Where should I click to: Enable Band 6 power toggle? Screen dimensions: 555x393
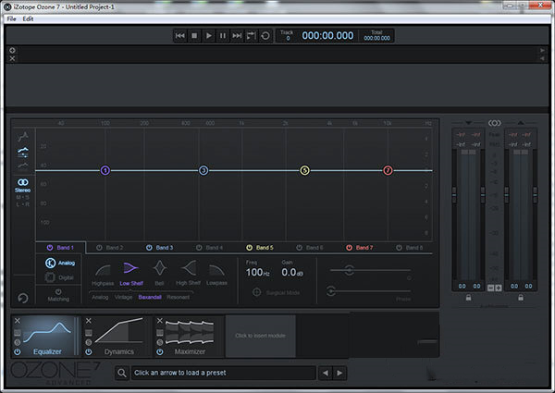tap(299, 248)
